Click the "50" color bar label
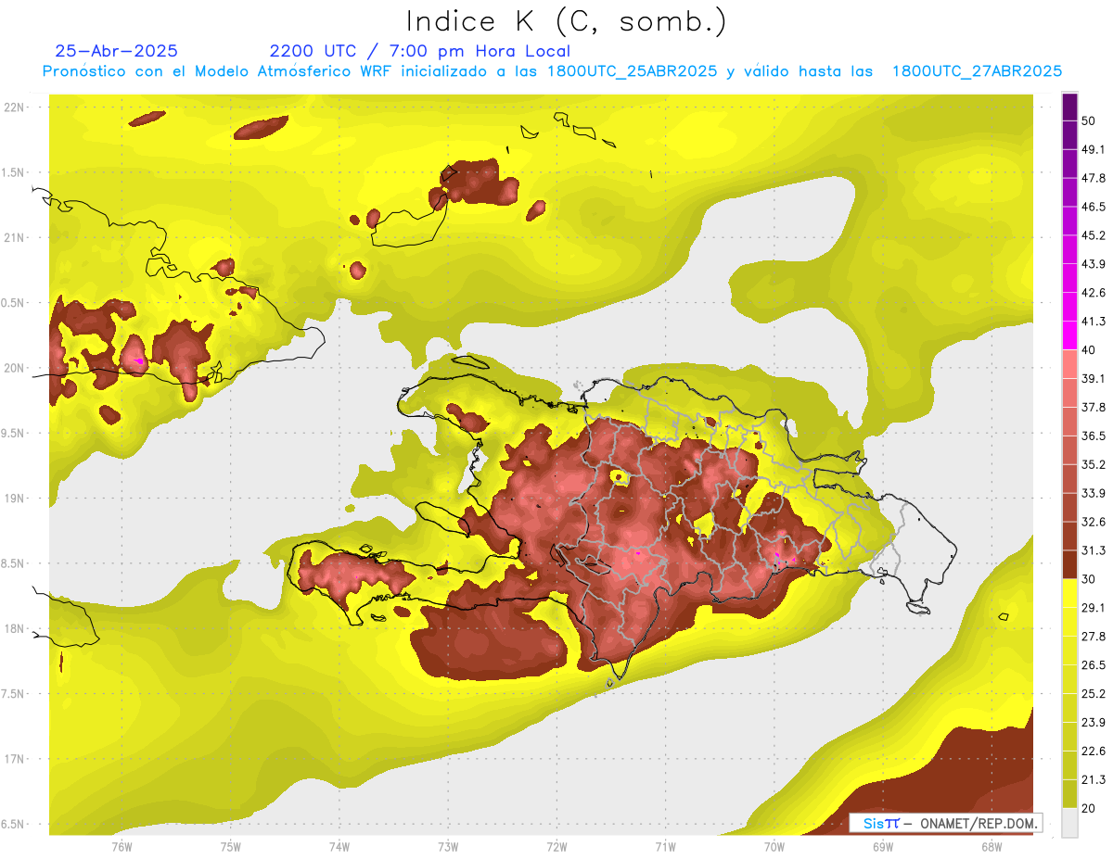 point(1089,120)
